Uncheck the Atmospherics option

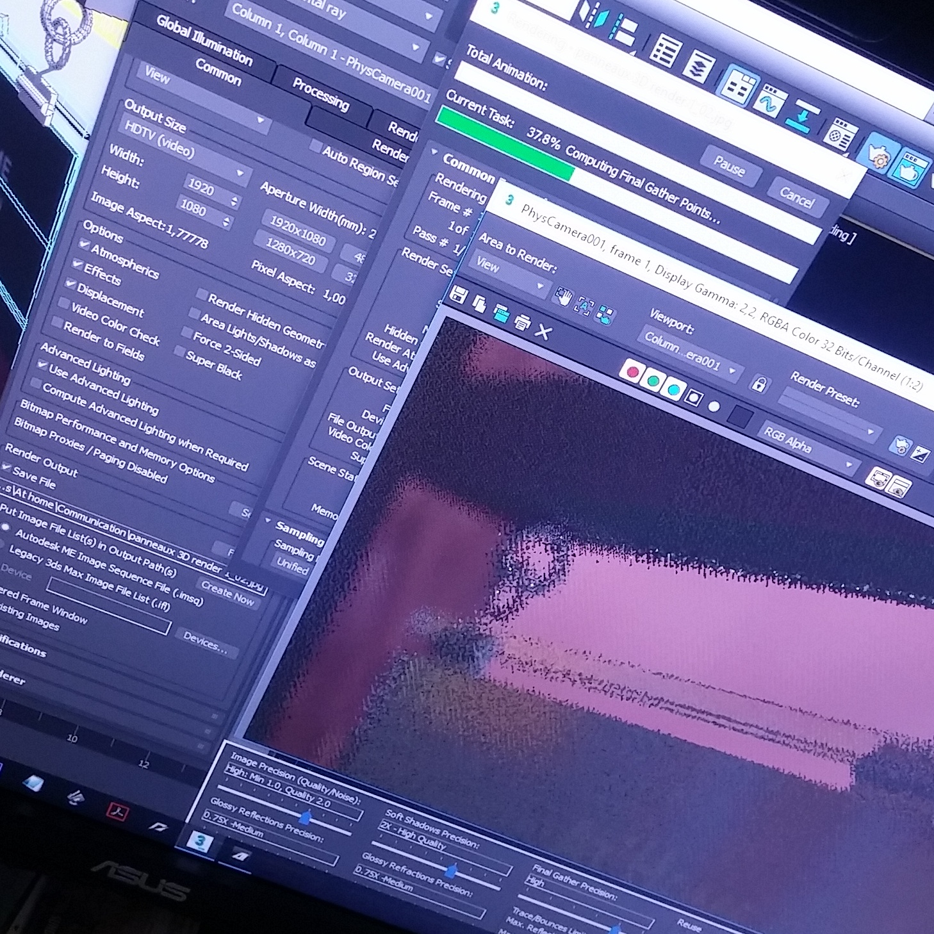click(x=85, y=244)
